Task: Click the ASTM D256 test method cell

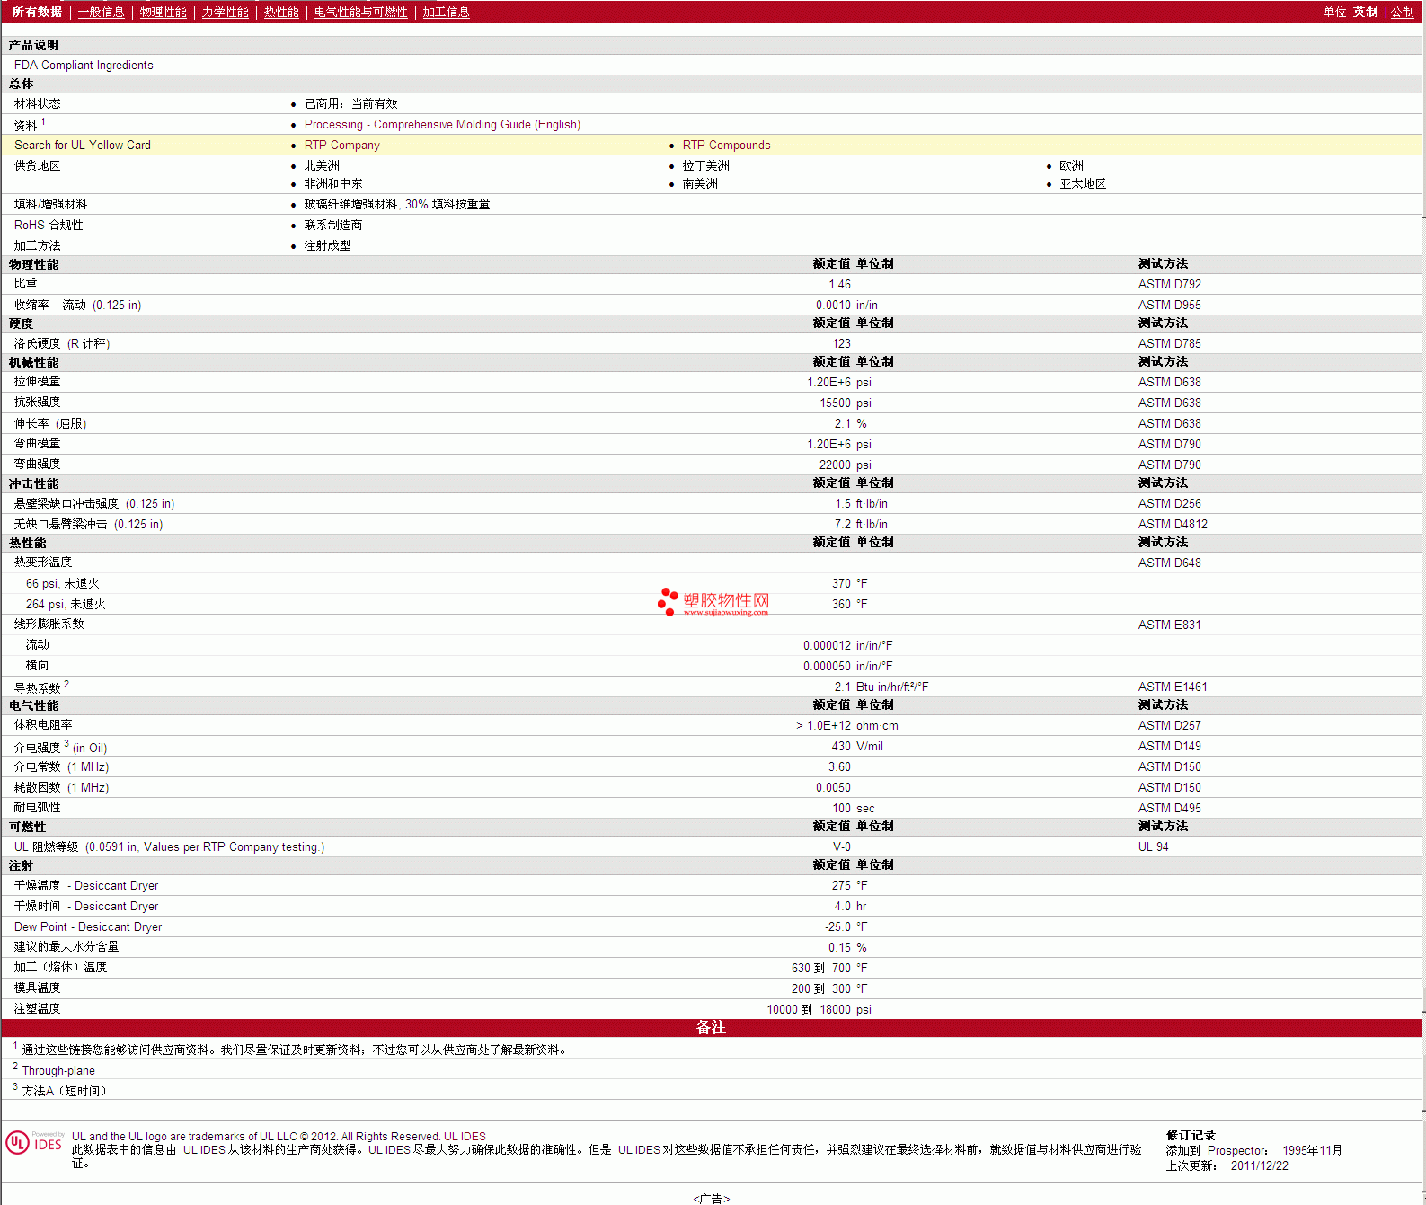Action: 1170,503
